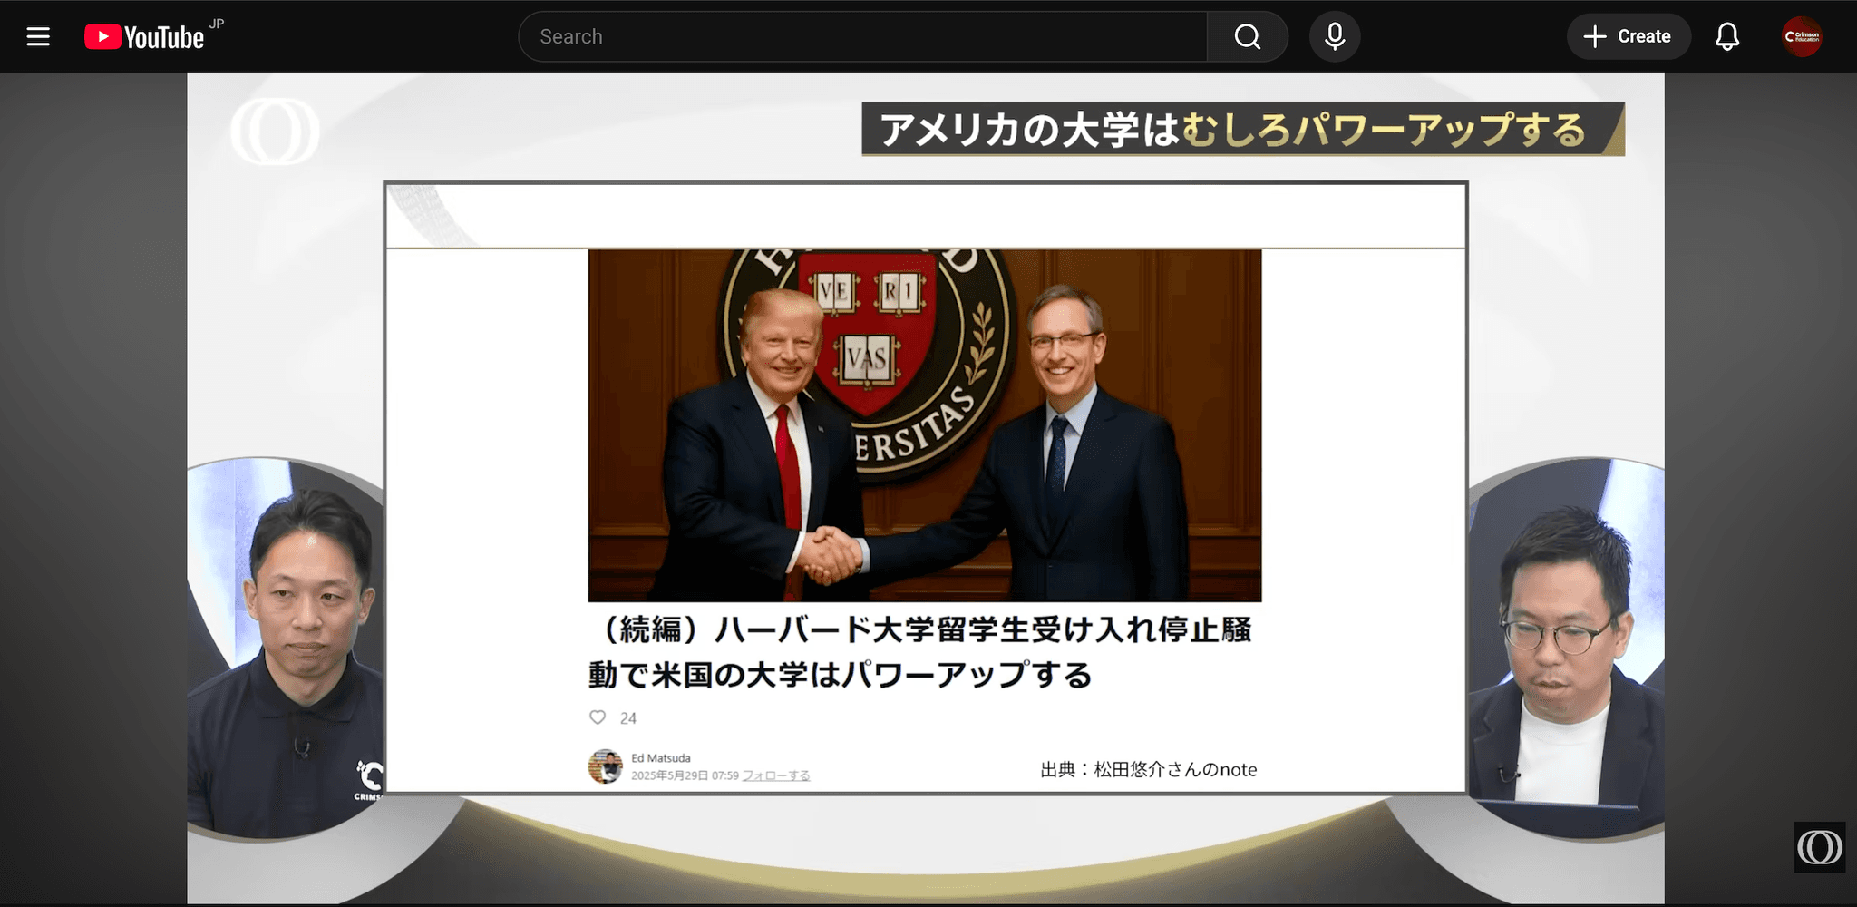The height and width of the screenshot is (907, 1857).
Task: Open the hamburger guide menu
Action: click(x=38, y=36)
